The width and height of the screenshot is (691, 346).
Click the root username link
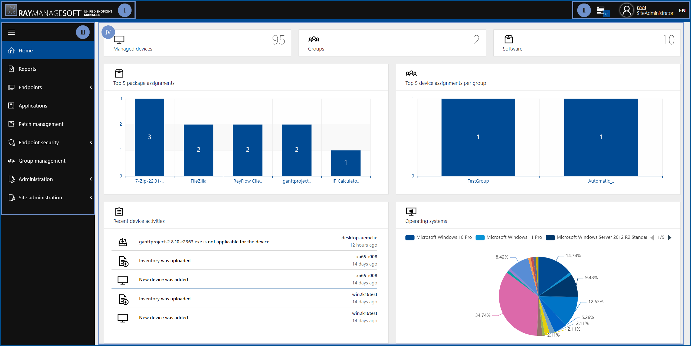click(x=641, y=8)
